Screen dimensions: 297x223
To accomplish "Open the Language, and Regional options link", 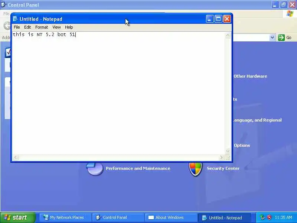I will click(257, 120).
